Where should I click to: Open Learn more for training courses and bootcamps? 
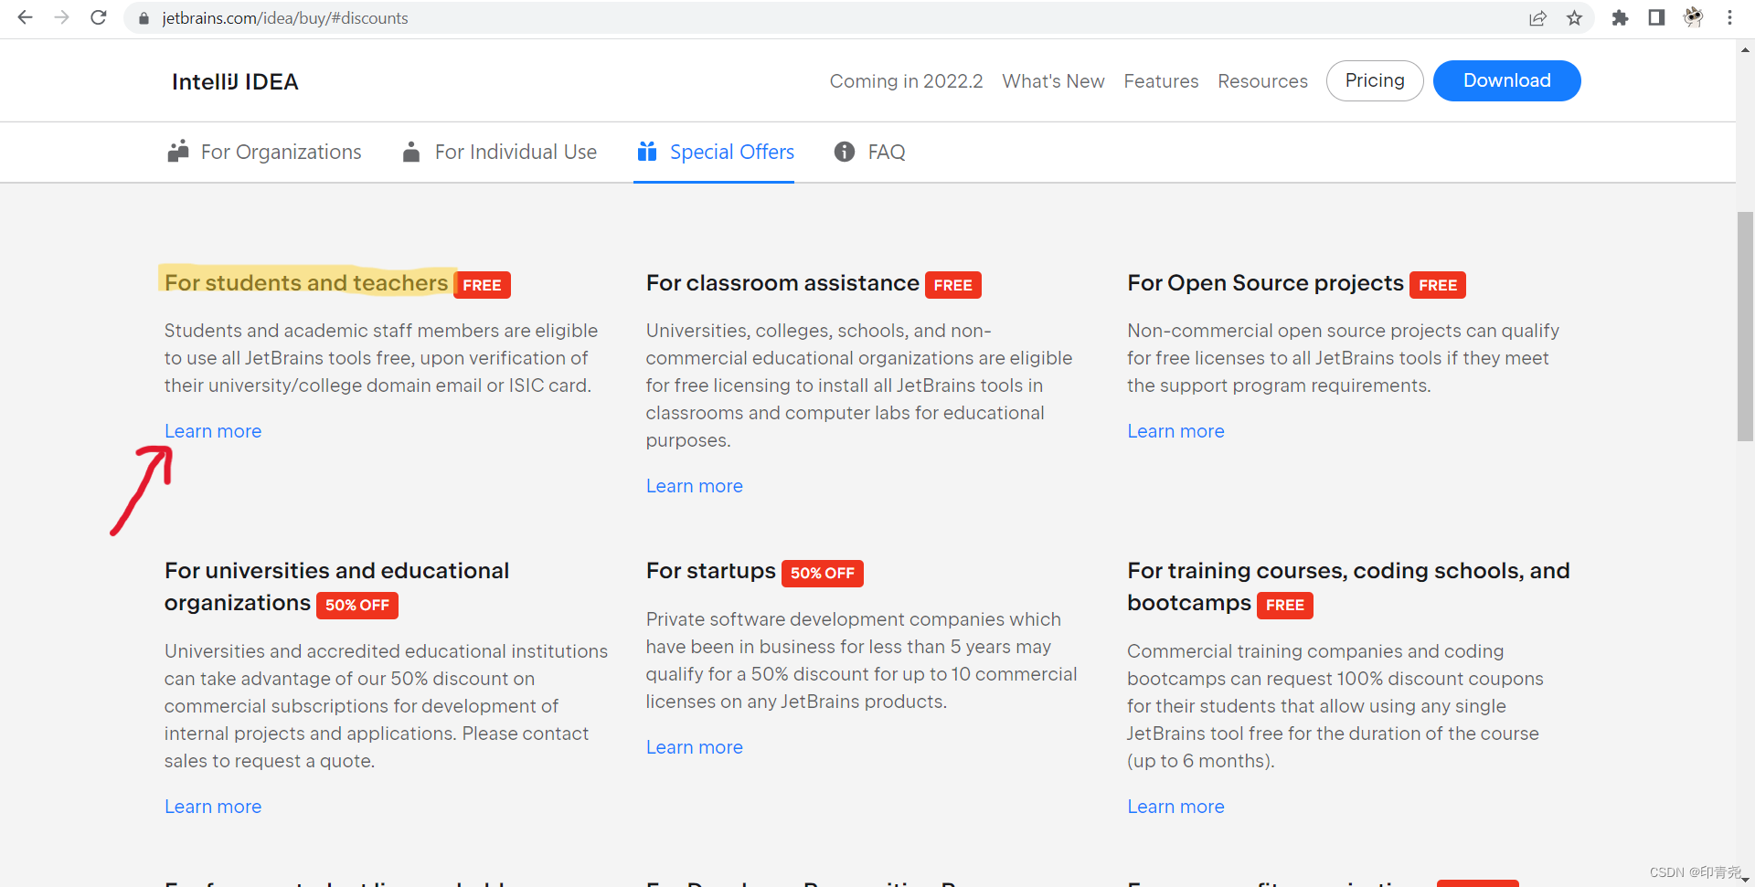point(1175,807)
